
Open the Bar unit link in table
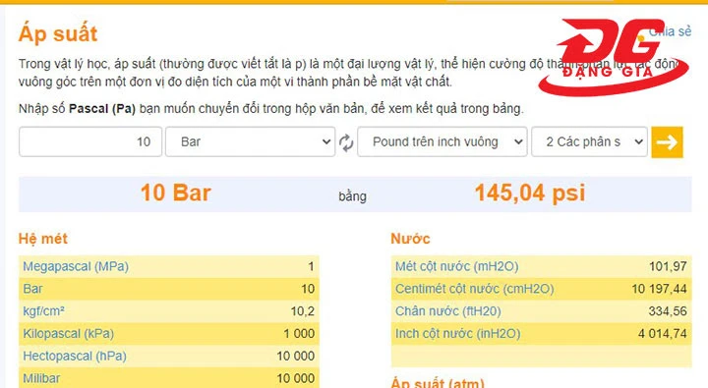(x=32, y=289)
